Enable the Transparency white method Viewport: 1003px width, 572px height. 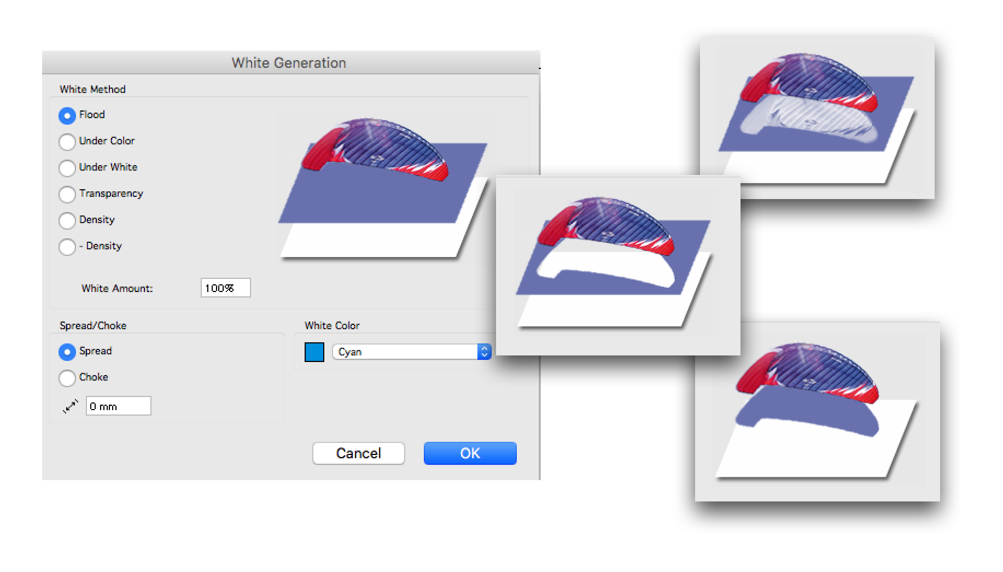click(x=67, y=194)
